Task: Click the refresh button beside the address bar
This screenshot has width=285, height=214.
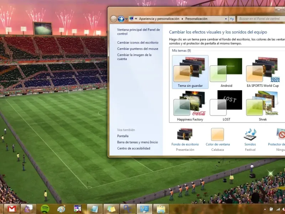Action: coord(232,19)
